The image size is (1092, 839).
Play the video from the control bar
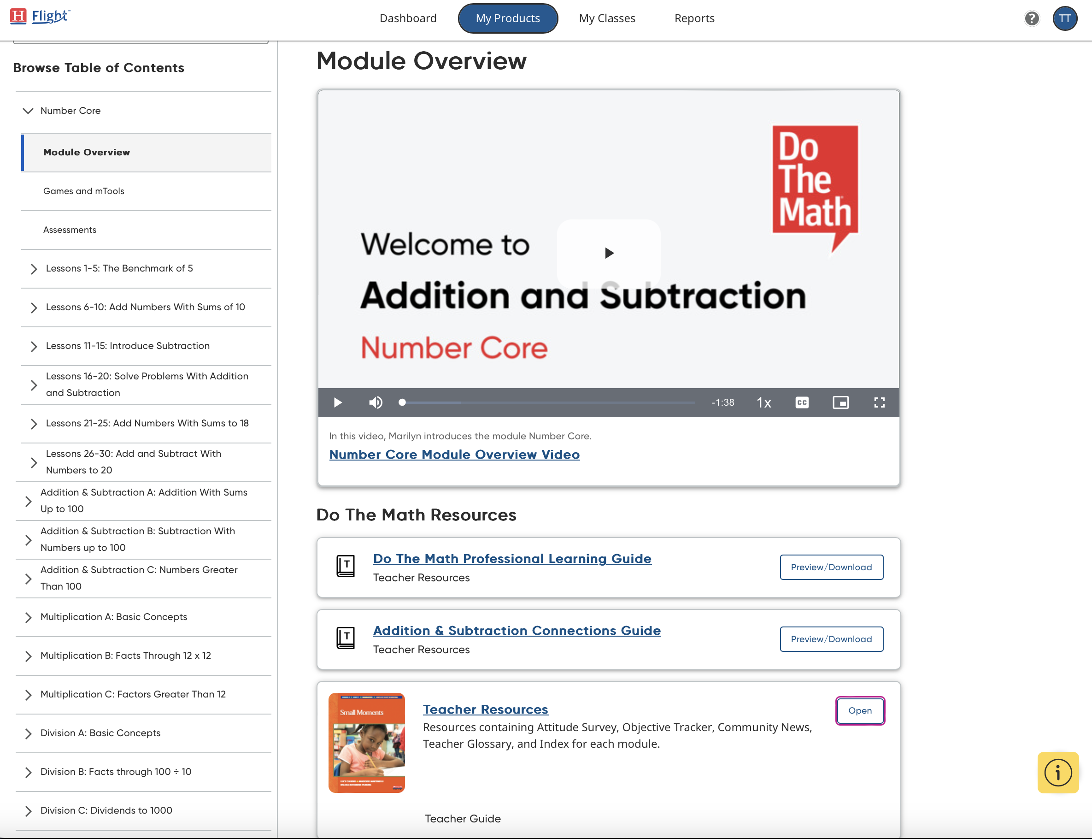(x=338, y=402)
